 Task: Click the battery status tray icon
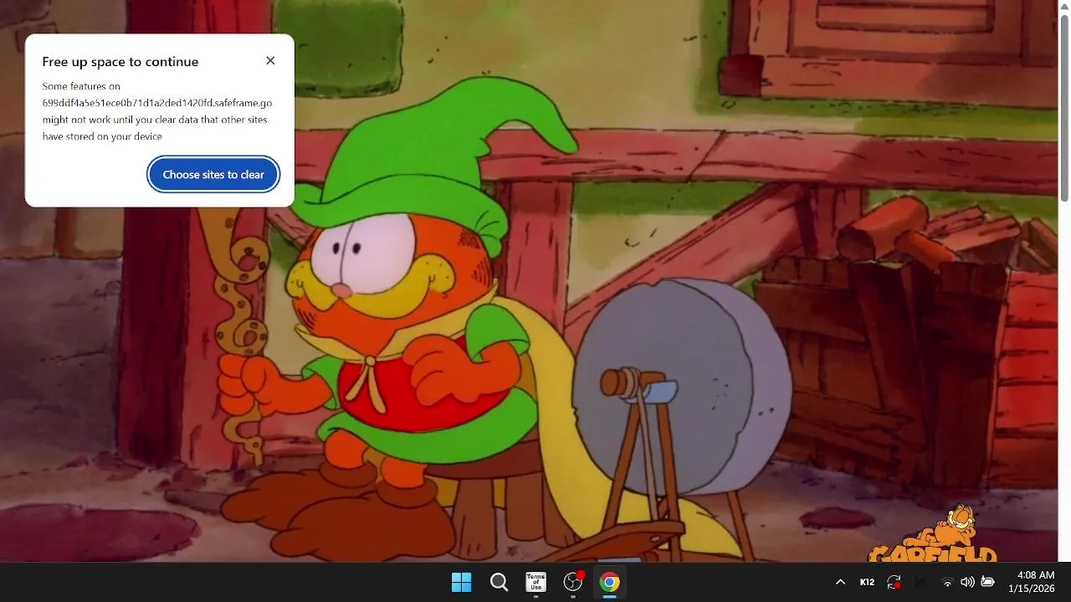987,582
